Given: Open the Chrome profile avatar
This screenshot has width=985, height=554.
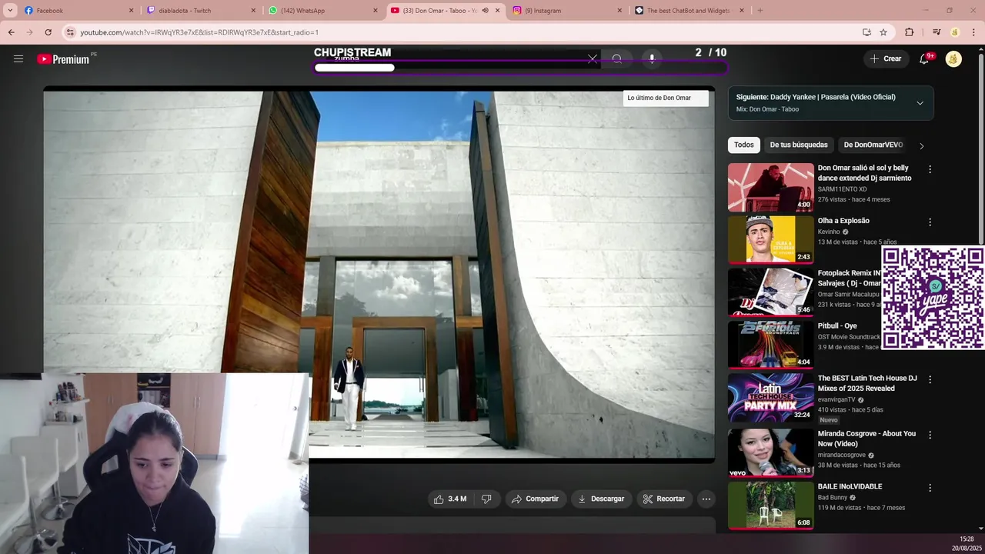Looking at the screenshot, I should tap(955, 32).
